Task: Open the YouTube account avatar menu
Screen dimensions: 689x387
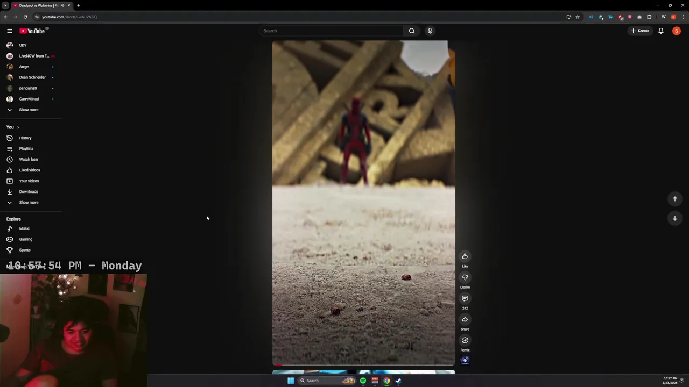Action: click(x=677, y=31)
